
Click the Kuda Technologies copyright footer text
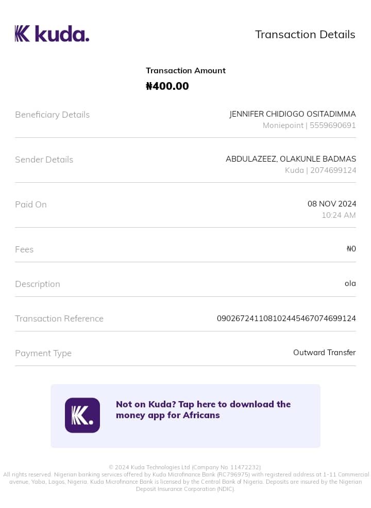(x=185, y=467)
